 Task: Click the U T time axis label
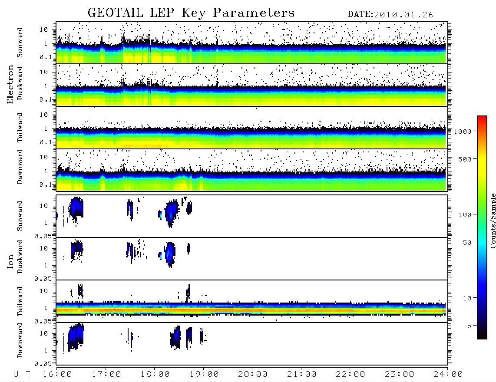pyautogui.click(x=22, y=374)
